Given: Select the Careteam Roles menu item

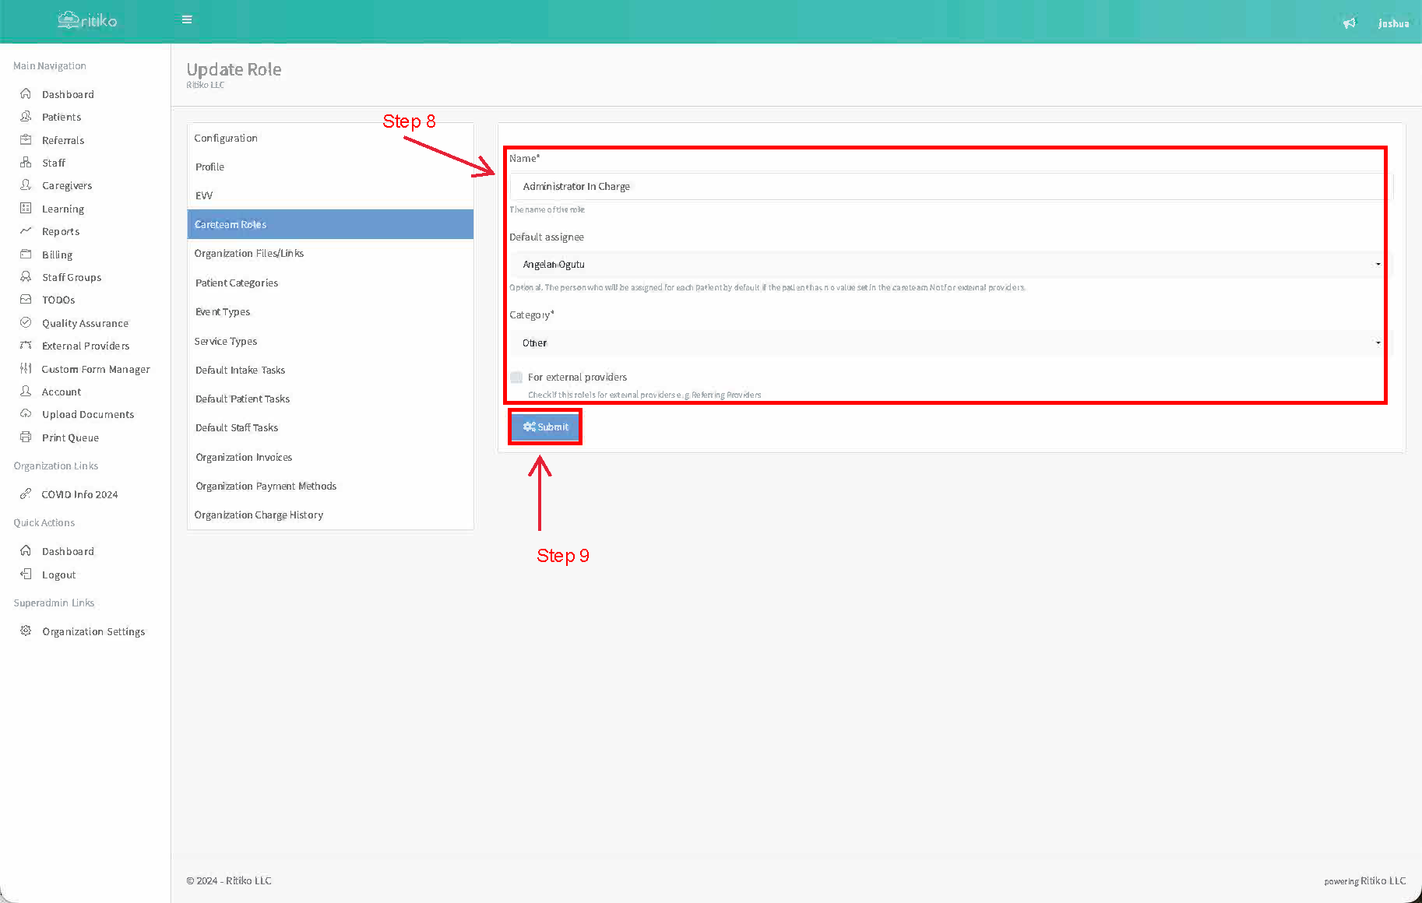Looking at the screenshot, I should pyautogui.click(x=330, y=224).
